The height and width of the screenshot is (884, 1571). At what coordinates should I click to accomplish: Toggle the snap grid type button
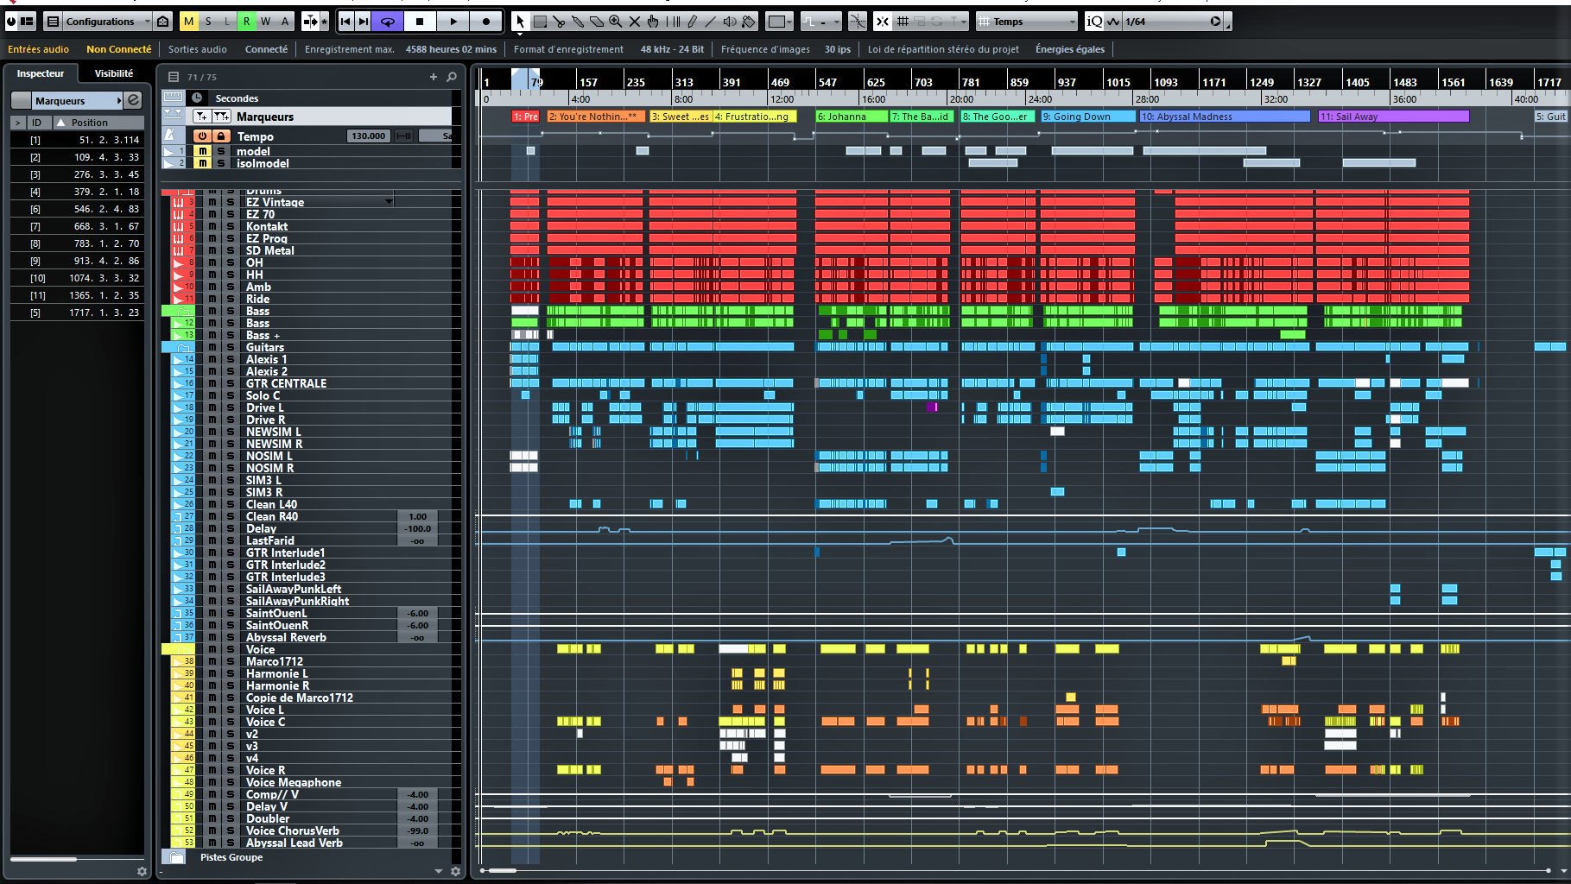902,22
